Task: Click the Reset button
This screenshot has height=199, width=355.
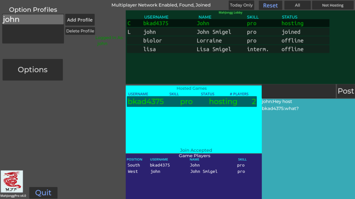Action: pos(270,5)
